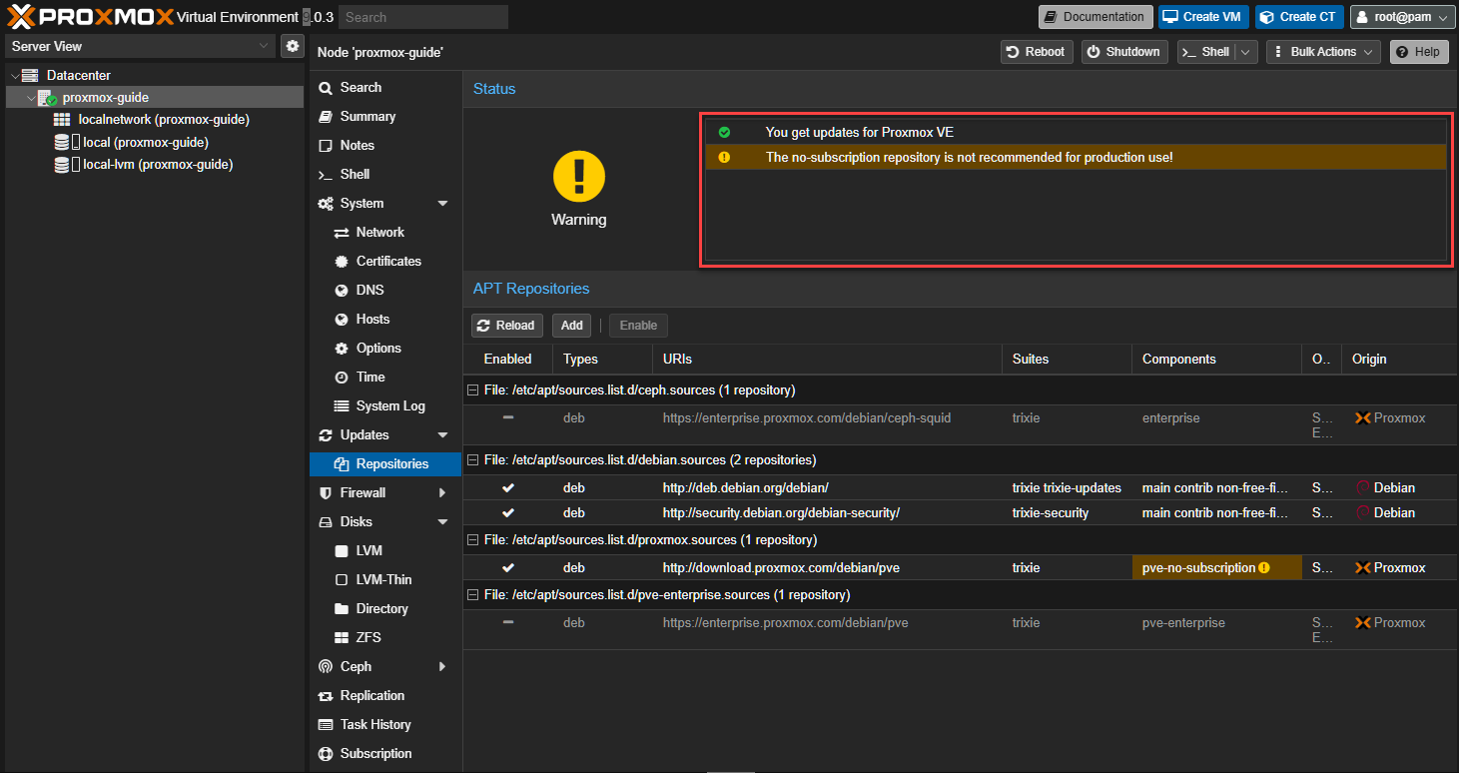Screen dimensions: 1459x773
Task: Open Task History in the sidebar
Action: pyautogui.click(x=375, y=724)
